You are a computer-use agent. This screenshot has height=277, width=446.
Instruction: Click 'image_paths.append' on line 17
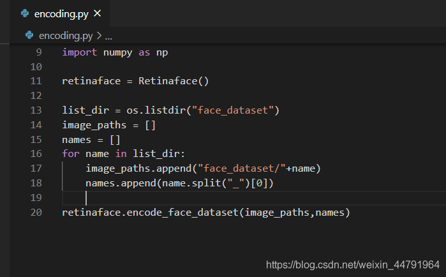138,168
